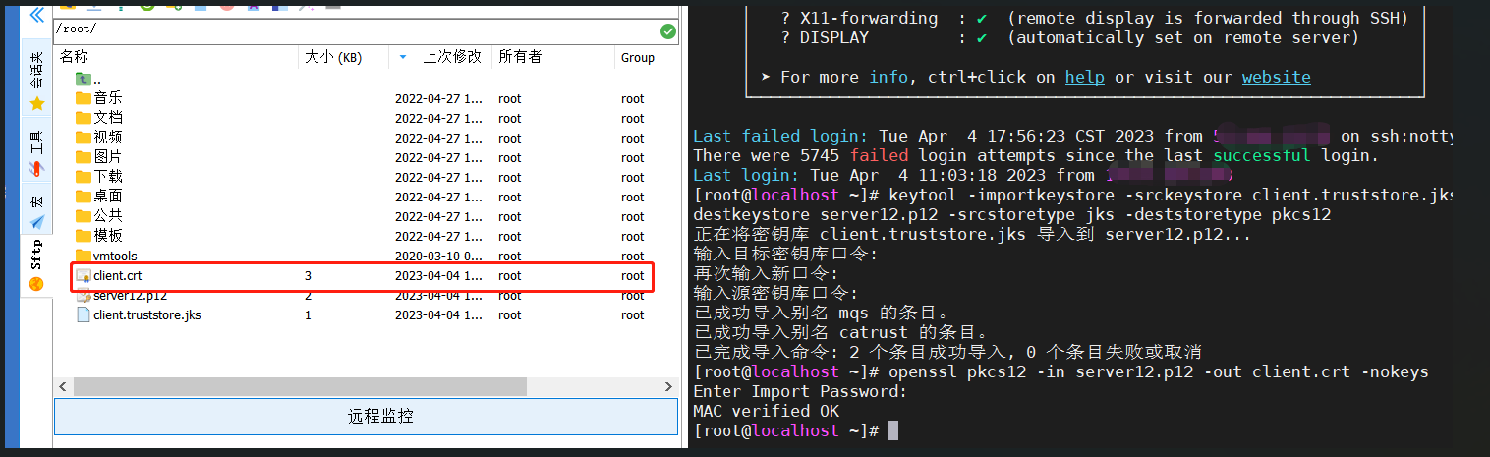Select the parent directory '..' entry icon

[84, 79]
